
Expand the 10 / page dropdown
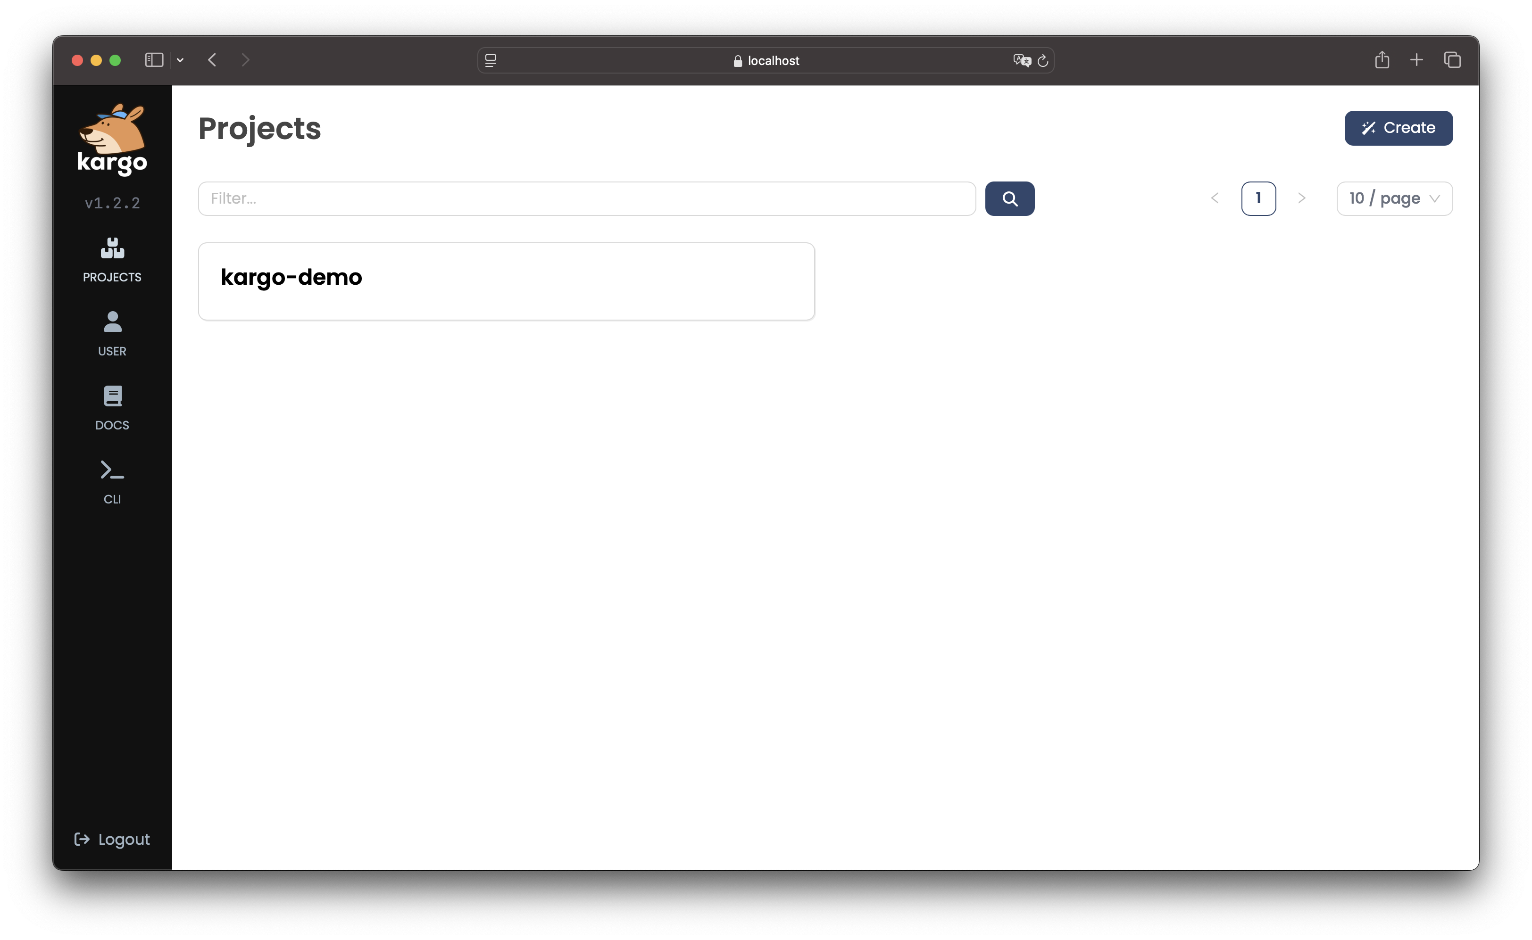coord(1393,198)
